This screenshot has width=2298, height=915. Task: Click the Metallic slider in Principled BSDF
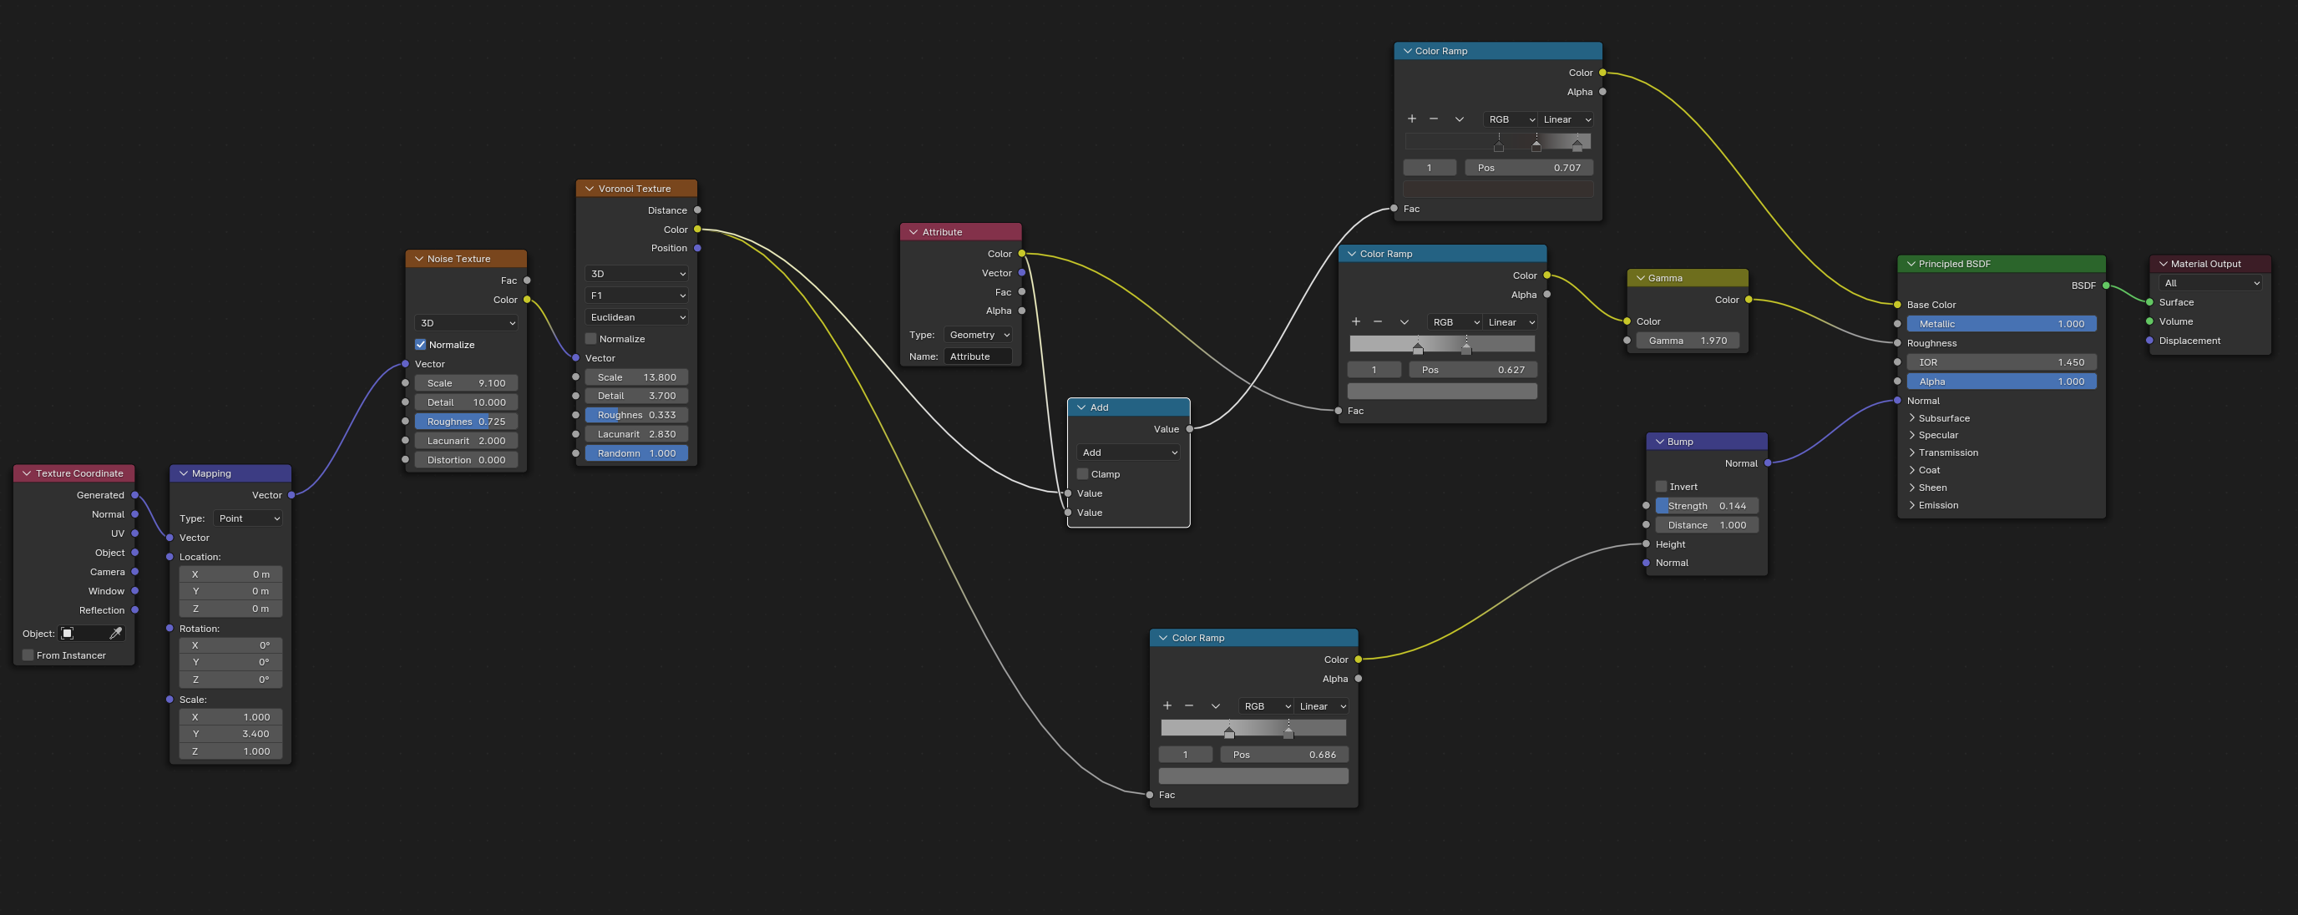[x=2000, y=324]
